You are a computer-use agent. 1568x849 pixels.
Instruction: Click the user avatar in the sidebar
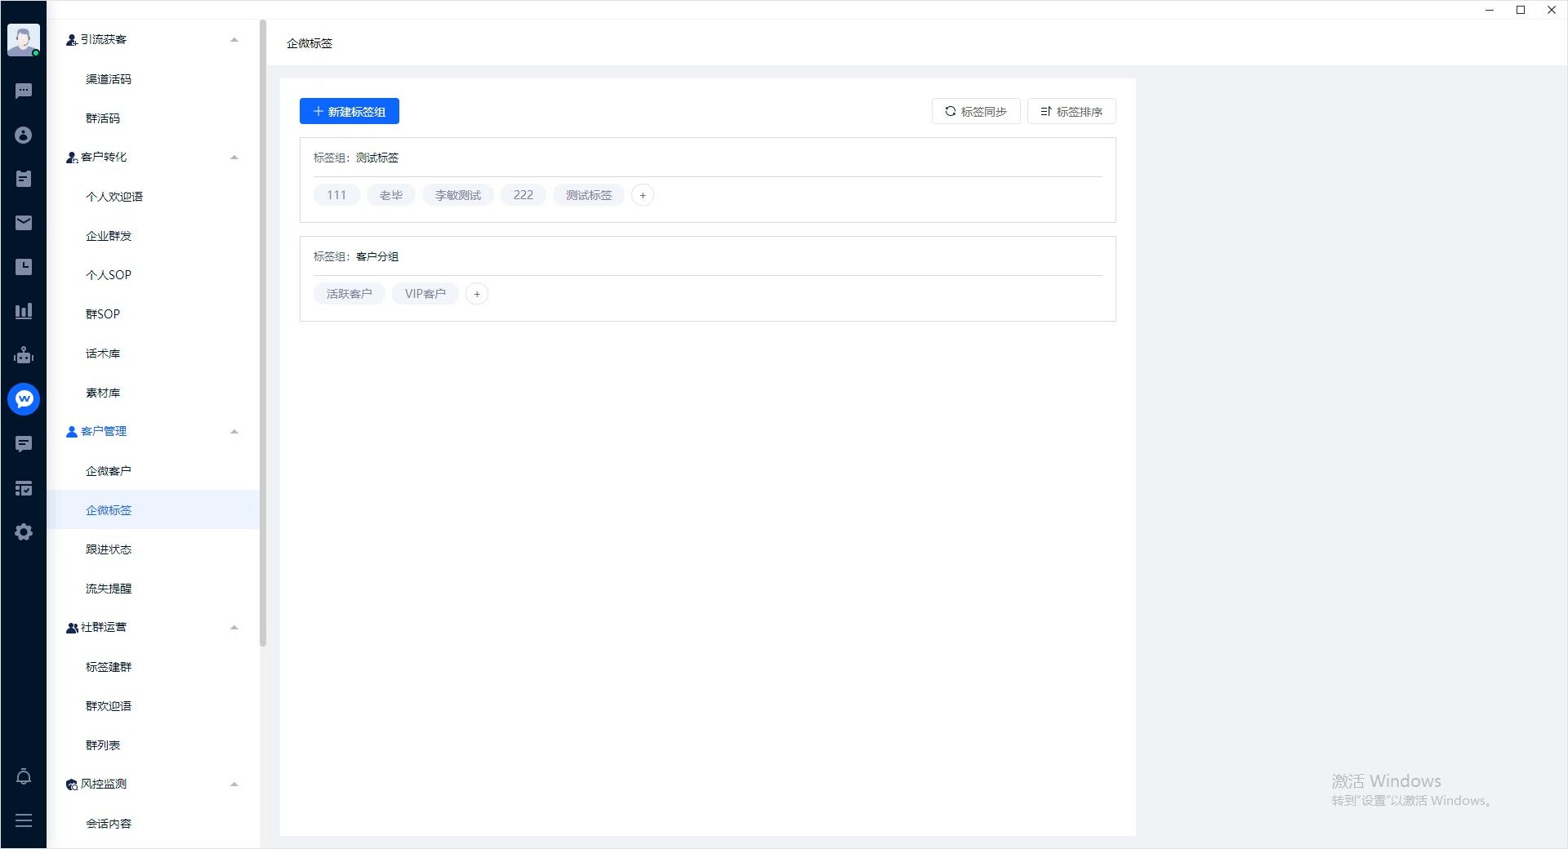pyautogui.click(x=23, y=39)
